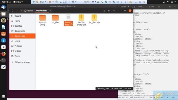Viewport: 178px width, 100px height.
Task: Open the Recent sidebar location
Action: [22, 16]
